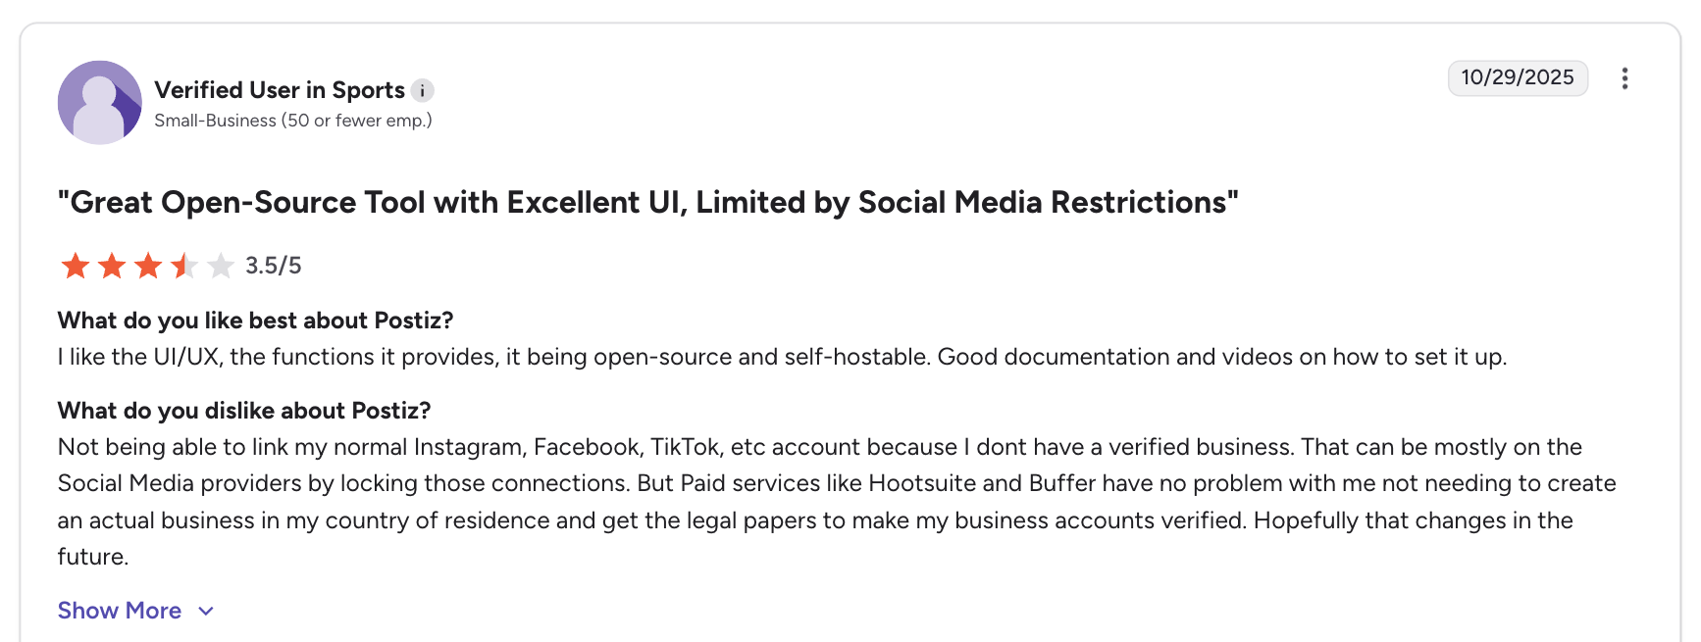Click the star rating row
Viewport: 1701px width, 642px height.
pos(147,265)
